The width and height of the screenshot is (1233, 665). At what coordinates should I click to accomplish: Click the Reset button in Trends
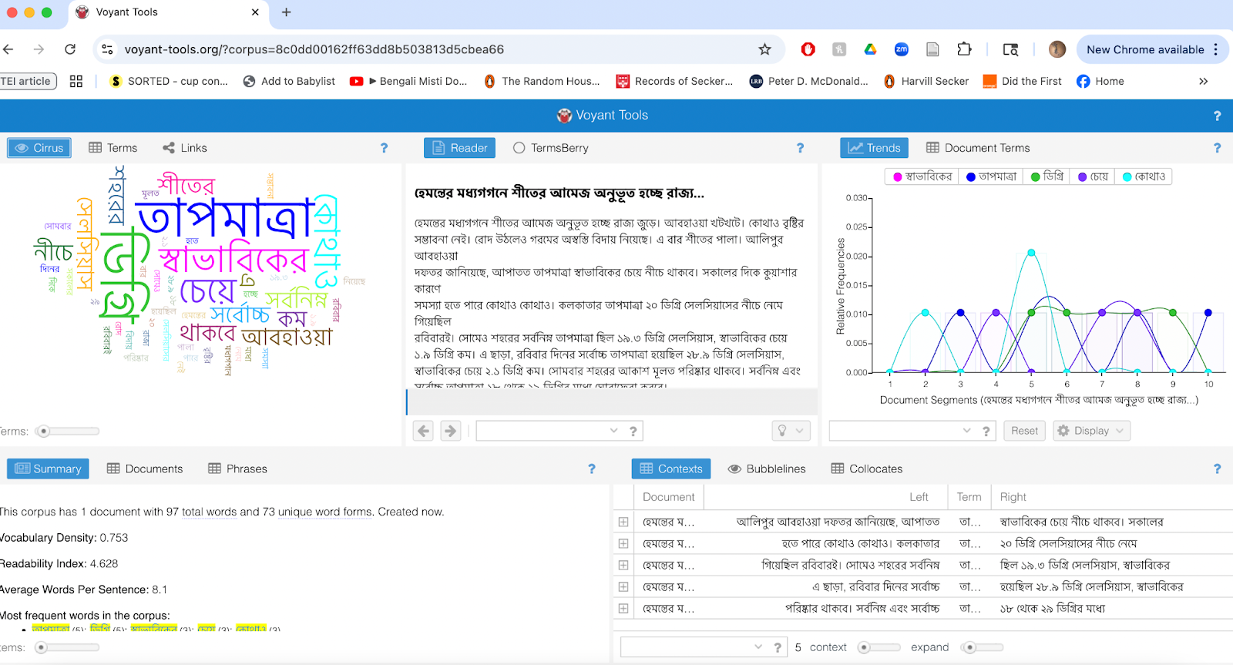point(1024,431)
